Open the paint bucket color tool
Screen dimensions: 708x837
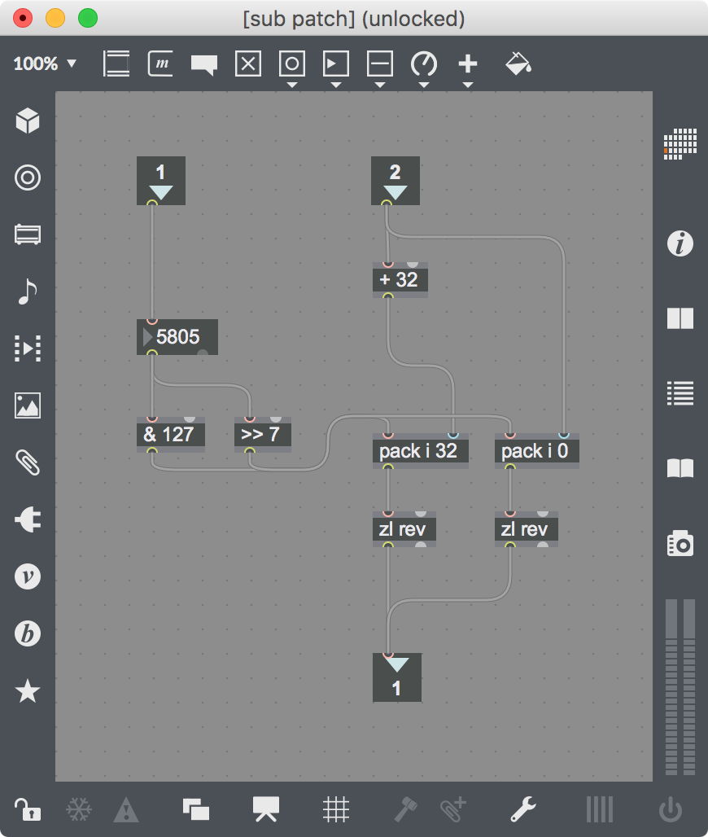(x=518, y=64)
